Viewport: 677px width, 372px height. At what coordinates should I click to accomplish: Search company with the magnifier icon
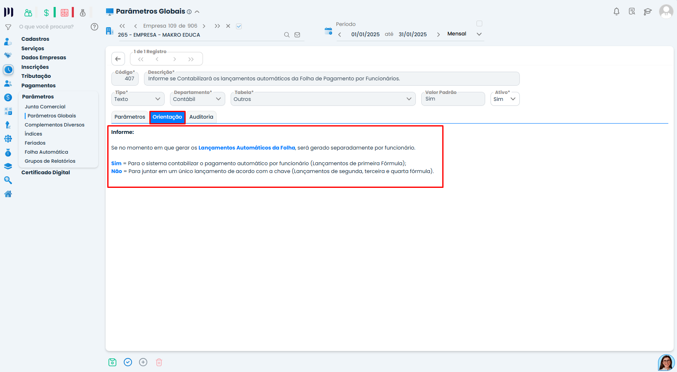[287, 35]
